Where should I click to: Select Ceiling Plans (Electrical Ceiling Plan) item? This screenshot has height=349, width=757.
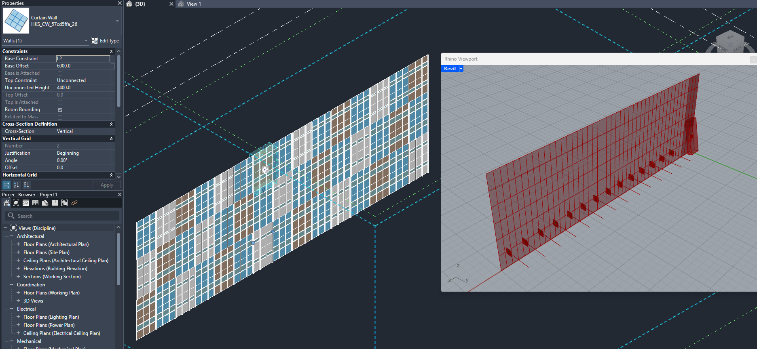[x=62, y=333]
